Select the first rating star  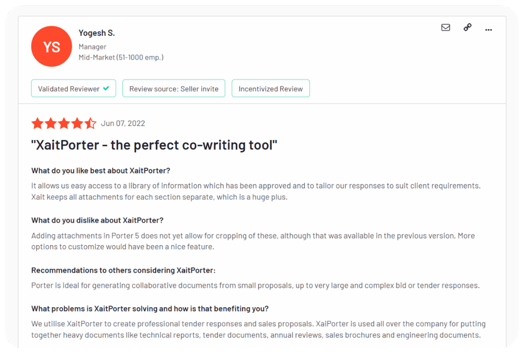pos(38,123)
